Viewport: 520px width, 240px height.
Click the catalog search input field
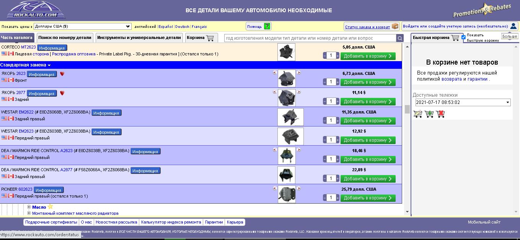[310, 38]
